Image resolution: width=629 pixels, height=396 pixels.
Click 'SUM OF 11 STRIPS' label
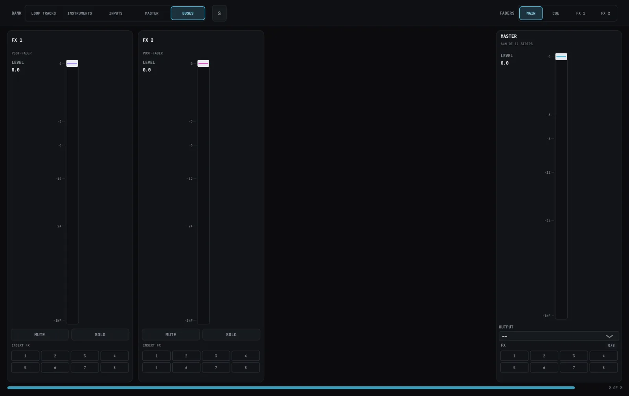tap(517, 44)
